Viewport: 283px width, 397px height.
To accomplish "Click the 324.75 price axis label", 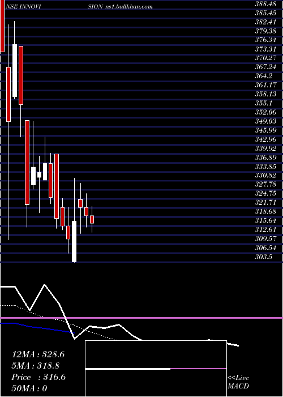I will point(265,193).
